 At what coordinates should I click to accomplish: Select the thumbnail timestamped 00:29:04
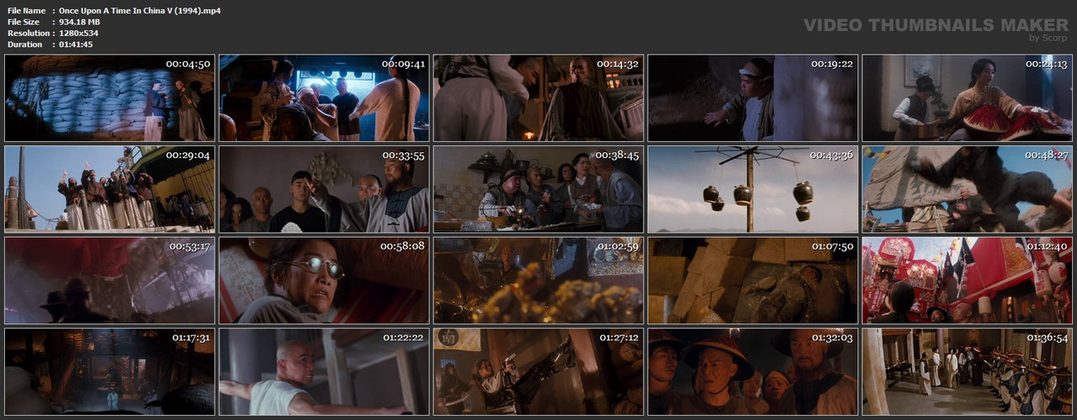click(x=109, y=189)
